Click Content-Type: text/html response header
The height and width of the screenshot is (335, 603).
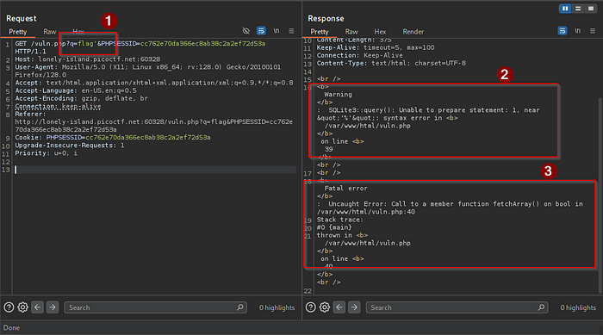(x=391, y=63)
